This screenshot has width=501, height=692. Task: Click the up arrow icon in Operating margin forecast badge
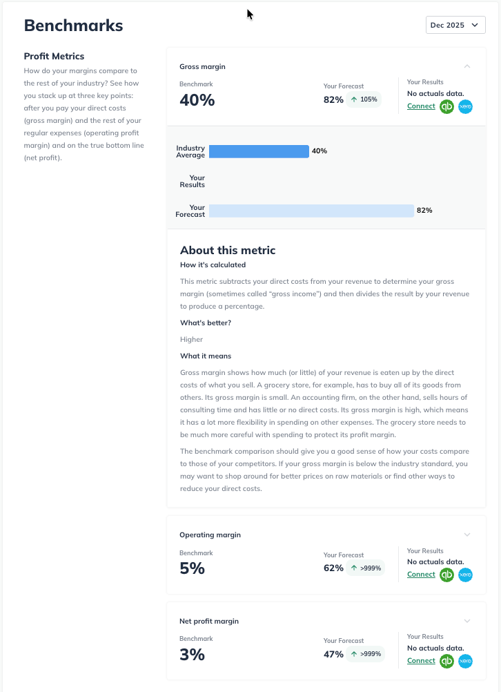click(x=353, y=568)
